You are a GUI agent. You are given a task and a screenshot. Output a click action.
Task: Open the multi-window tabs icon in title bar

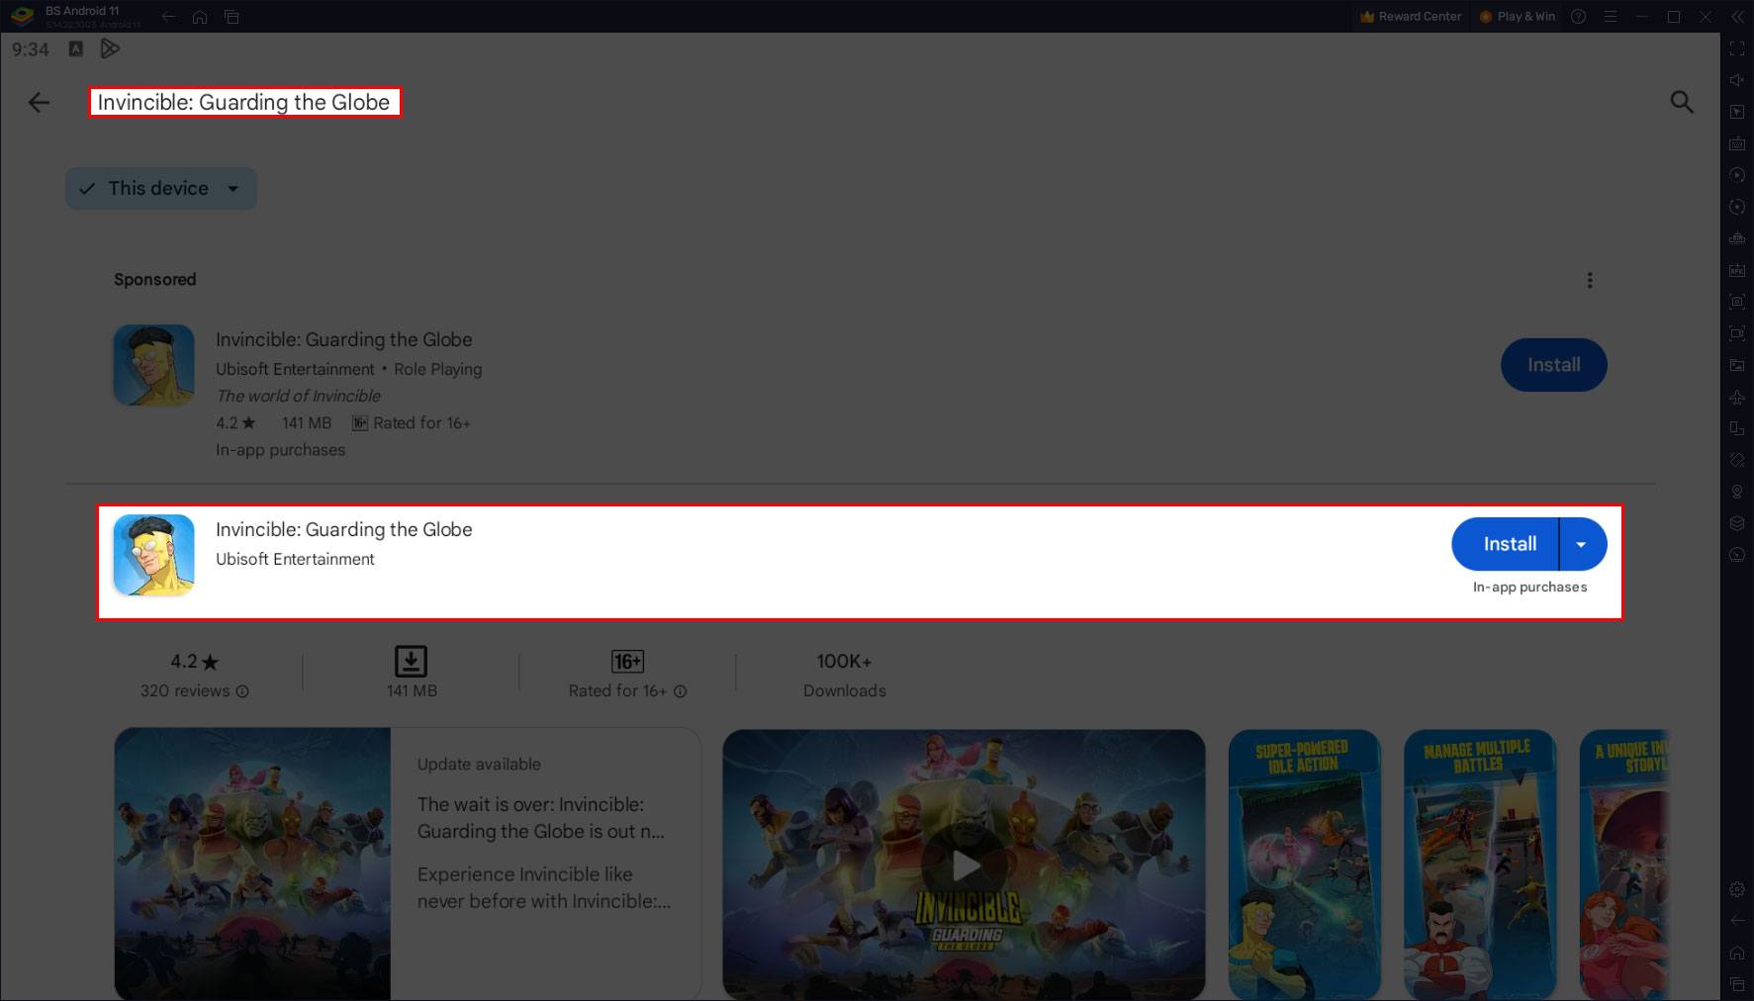click(x=231, y=17)
